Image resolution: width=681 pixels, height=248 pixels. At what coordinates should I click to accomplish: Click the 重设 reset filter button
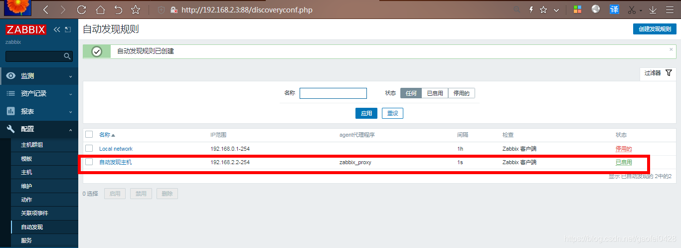392,113
